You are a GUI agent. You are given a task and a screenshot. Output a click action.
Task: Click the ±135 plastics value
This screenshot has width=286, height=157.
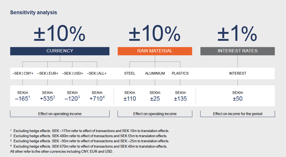pos(180,99)
